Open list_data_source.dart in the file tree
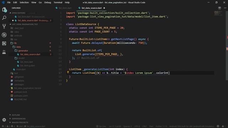Viewport: 228px width, 128px height. (30, 54)
